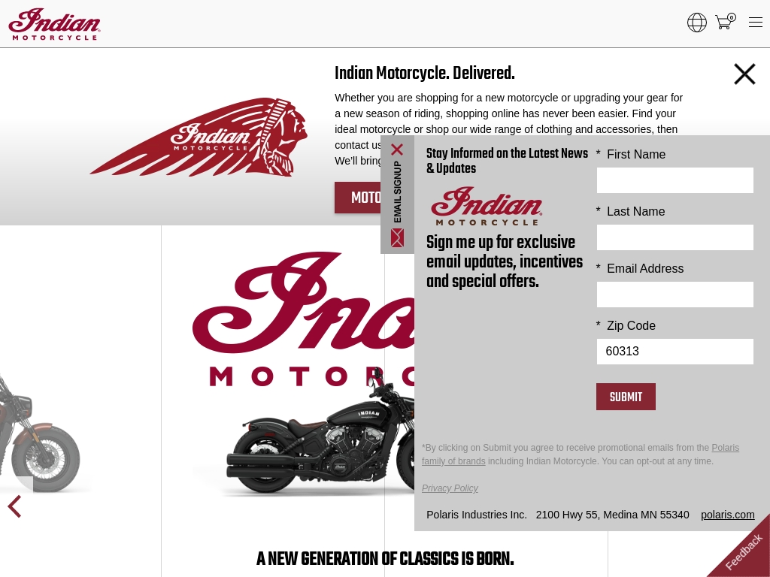
Task: Open the globe region selector icon
Action: (697, 23)
